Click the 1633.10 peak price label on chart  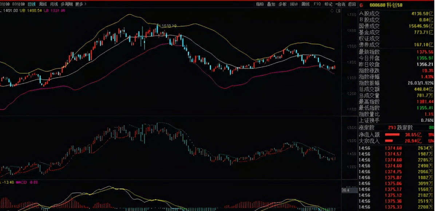point(169,26)
